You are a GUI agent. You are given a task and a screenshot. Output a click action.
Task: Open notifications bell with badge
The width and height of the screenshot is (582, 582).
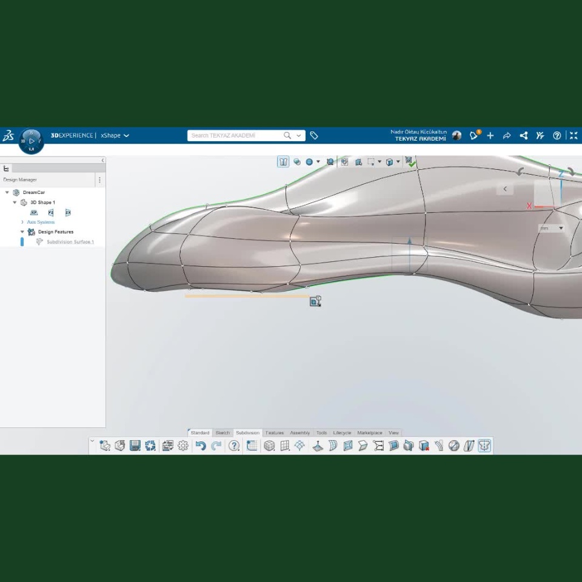474,135
